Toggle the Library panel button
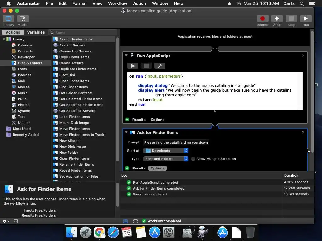The width and height of the screenshot is (322, 241). click(x=8, y=19)
